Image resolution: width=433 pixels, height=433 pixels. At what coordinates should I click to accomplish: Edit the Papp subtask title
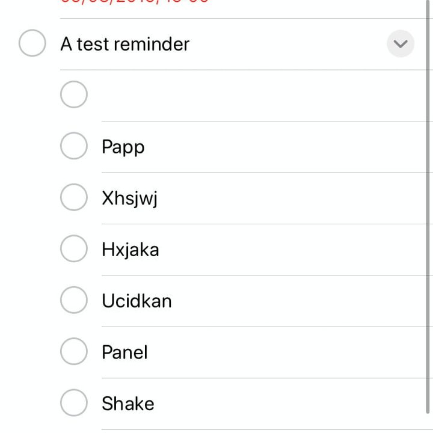tap(123, 147)
